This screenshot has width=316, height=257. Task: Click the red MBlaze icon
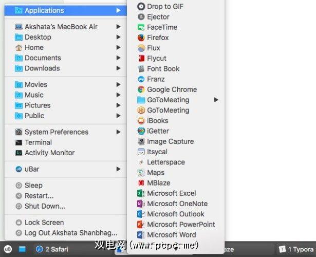141,183
